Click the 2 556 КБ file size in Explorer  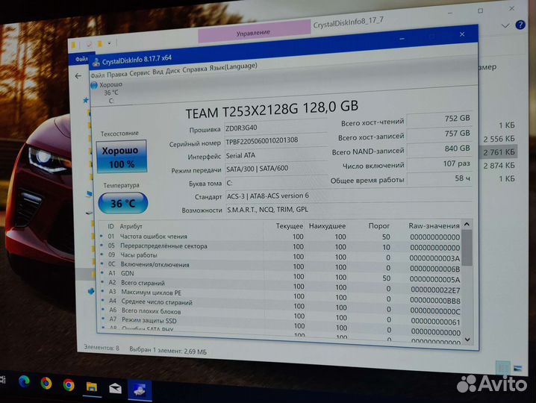tap(499, 139)
